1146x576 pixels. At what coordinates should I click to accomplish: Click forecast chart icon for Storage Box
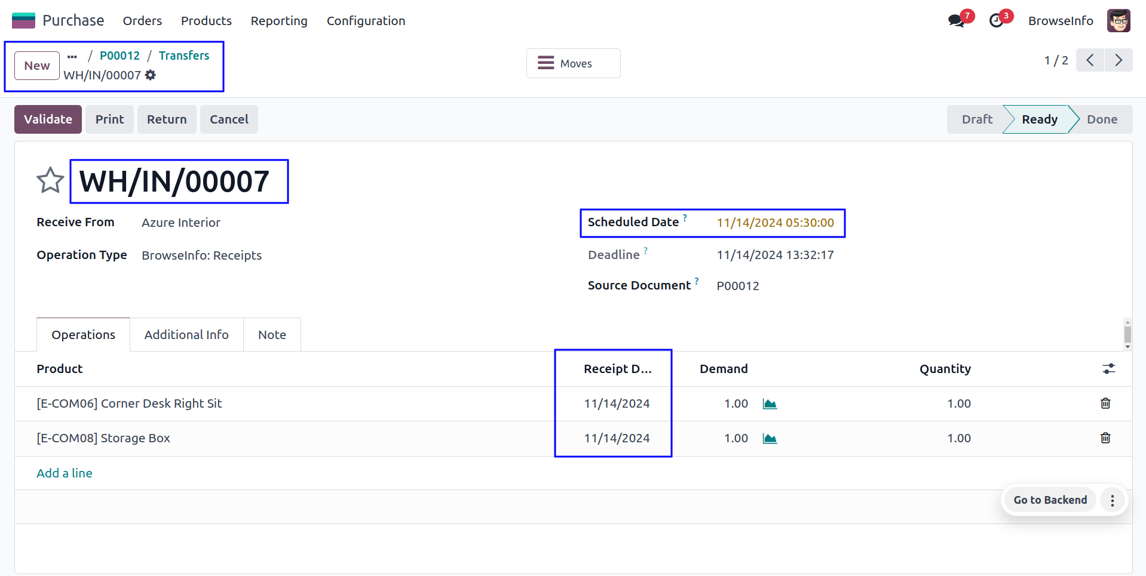(770, 439)
